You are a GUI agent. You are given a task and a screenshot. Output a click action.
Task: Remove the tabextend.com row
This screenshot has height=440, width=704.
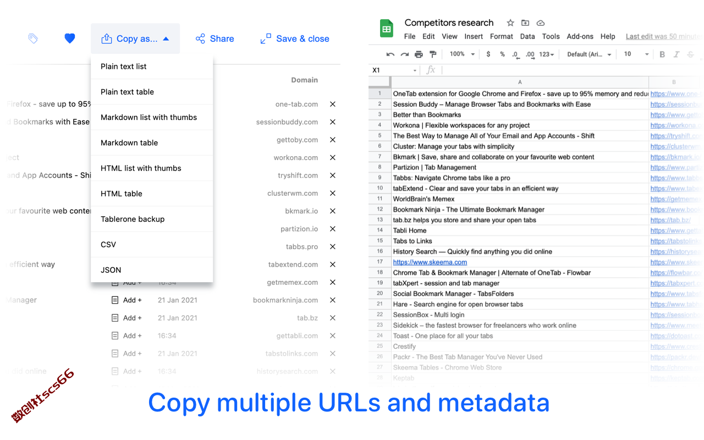click(x=333, y=265)
